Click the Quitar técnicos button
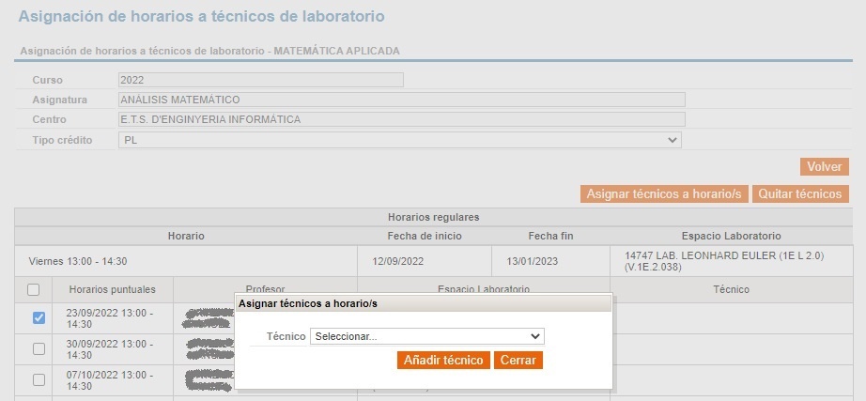The height and width of the screenshot is (401, 866). (x=799, y=193)
